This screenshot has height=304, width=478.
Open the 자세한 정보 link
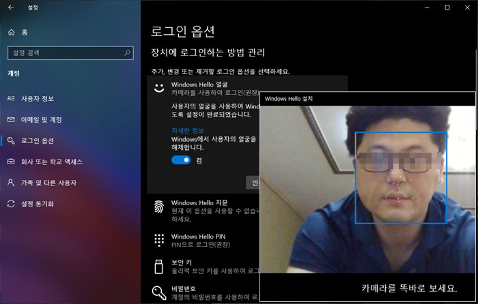click(x=188, y=131)
